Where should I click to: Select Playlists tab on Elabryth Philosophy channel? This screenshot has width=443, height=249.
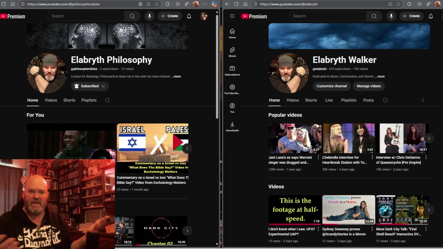89,100
